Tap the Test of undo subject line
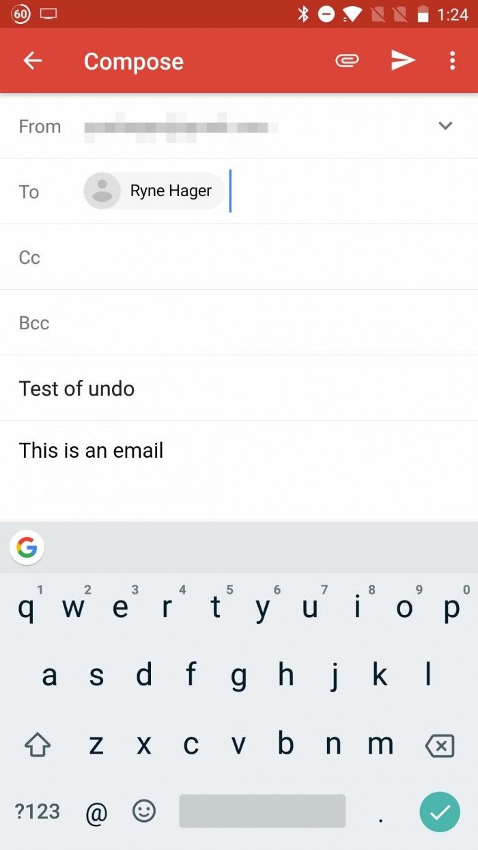Viewport: 478px width, 850px height. [x=76, y=388]
